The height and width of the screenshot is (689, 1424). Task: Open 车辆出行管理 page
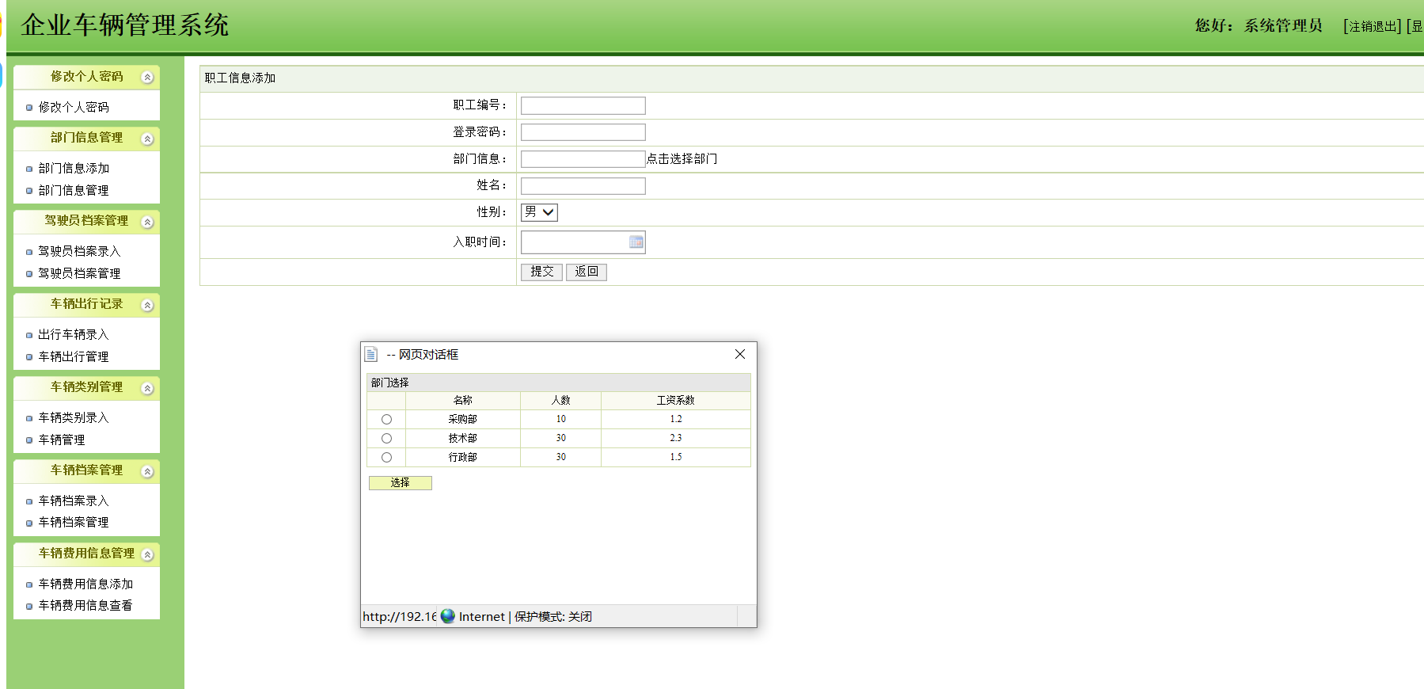click(x=74, y=356)
